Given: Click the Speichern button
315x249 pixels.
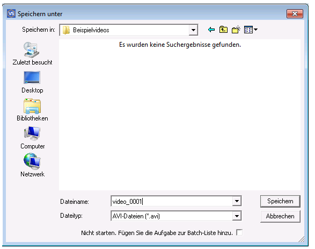Looking at the screenshot, I should pyautogui.click(x=280, y=201).
